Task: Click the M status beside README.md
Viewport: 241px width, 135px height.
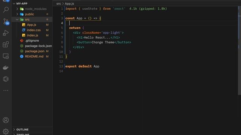Action: 47,57
